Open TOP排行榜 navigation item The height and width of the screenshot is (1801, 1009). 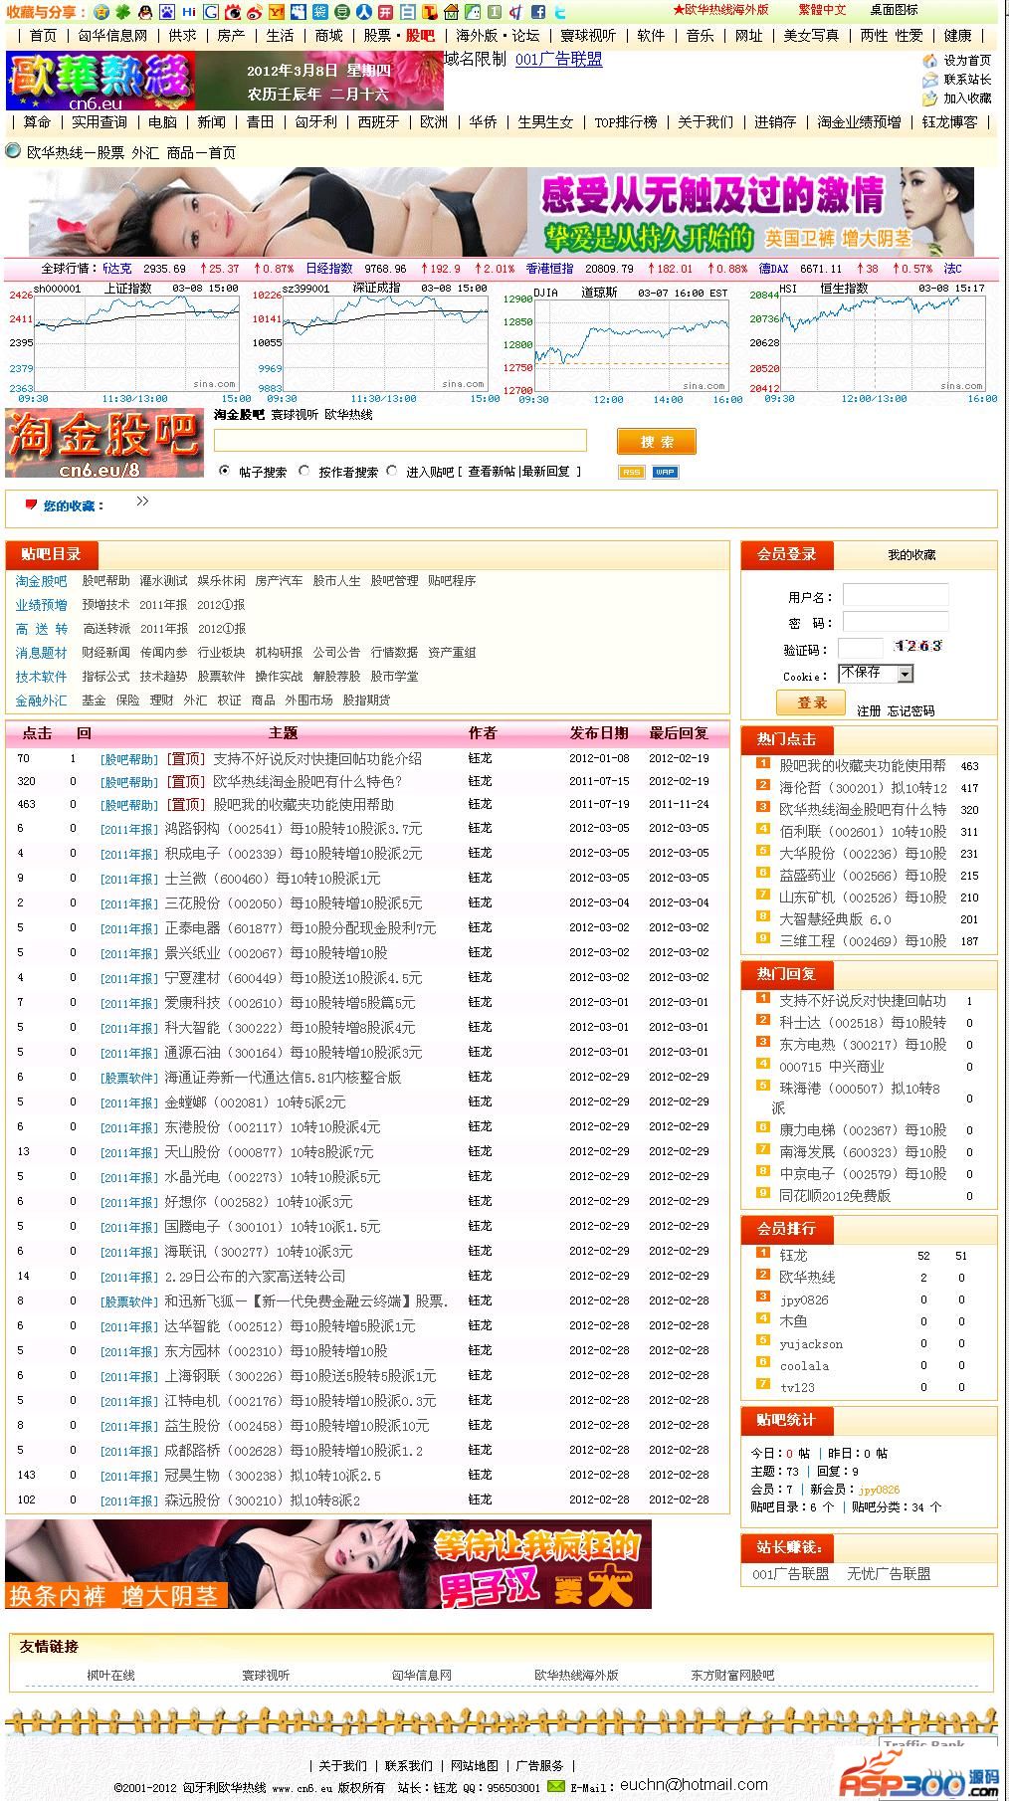(626, 122)
